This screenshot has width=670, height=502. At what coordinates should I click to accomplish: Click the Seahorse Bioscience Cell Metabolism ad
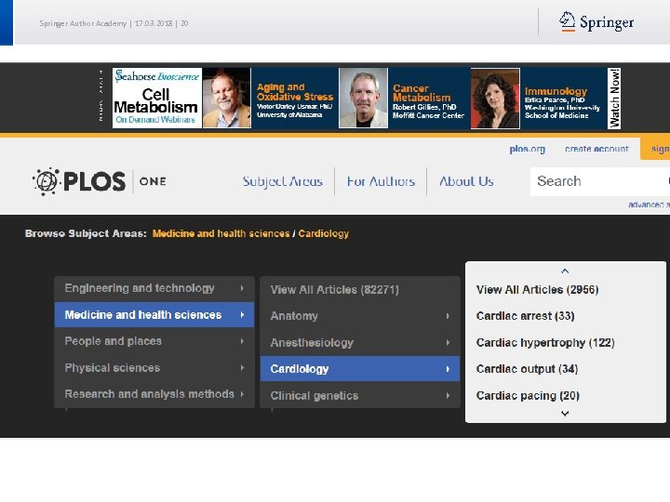[157, 99]
